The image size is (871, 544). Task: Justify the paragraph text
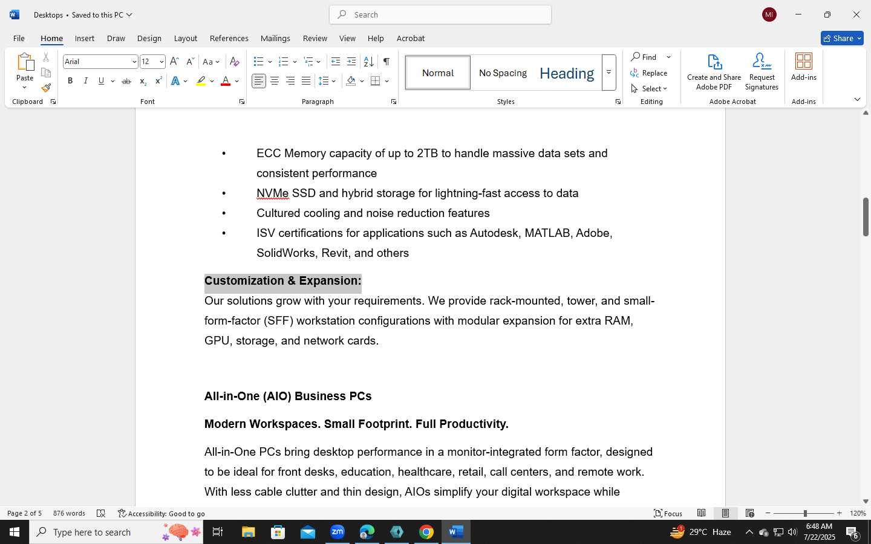[x=306, y=81]
